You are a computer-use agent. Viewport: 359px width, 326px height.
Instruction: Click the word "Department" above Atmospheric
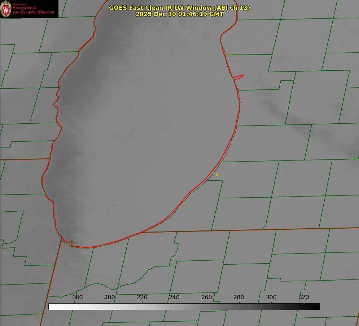[x=17, y=4]
